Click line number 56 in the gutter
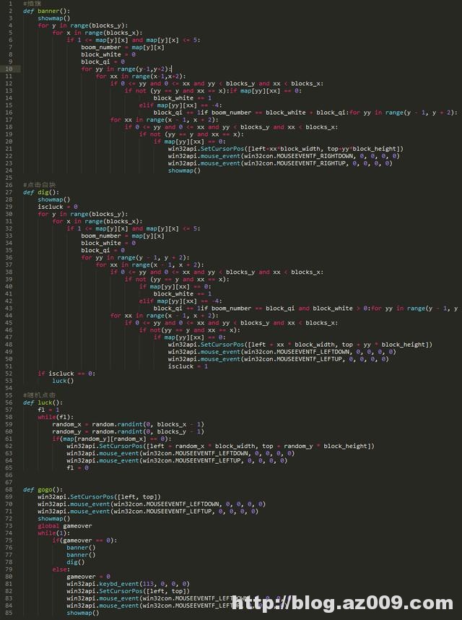Viewport: 462px width, 620px height. 9,402
